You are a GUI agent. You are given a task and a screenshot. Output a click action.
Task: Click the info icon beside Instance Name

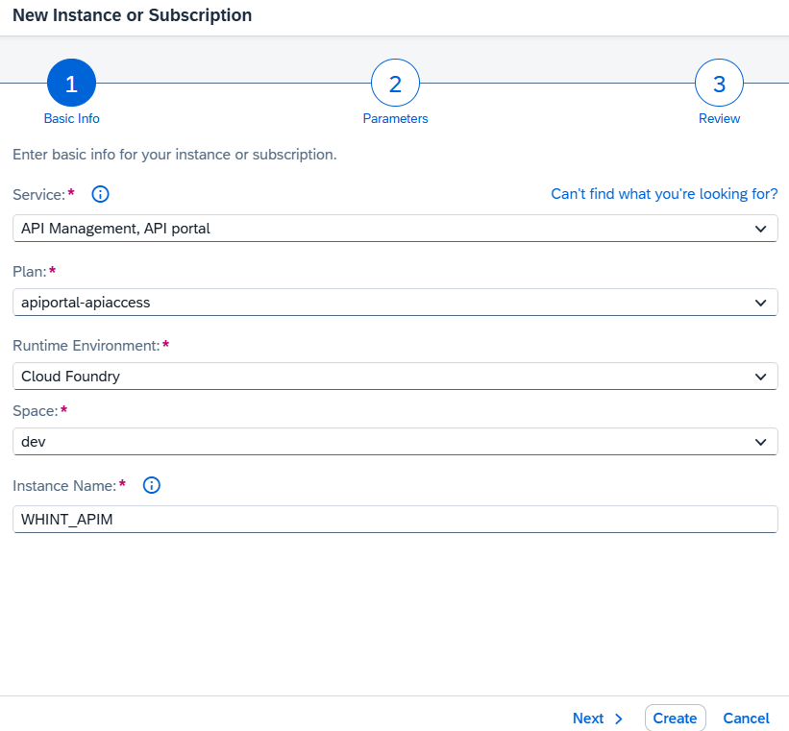click(151, 485)
